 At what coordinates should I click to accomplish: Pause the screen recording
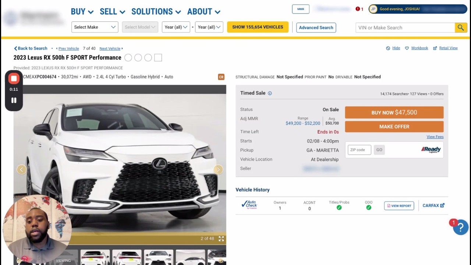click(14, 100)
